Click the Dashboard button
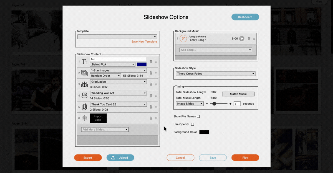Image resolution: width=333 pixels, height=173 pixels. 245,17
